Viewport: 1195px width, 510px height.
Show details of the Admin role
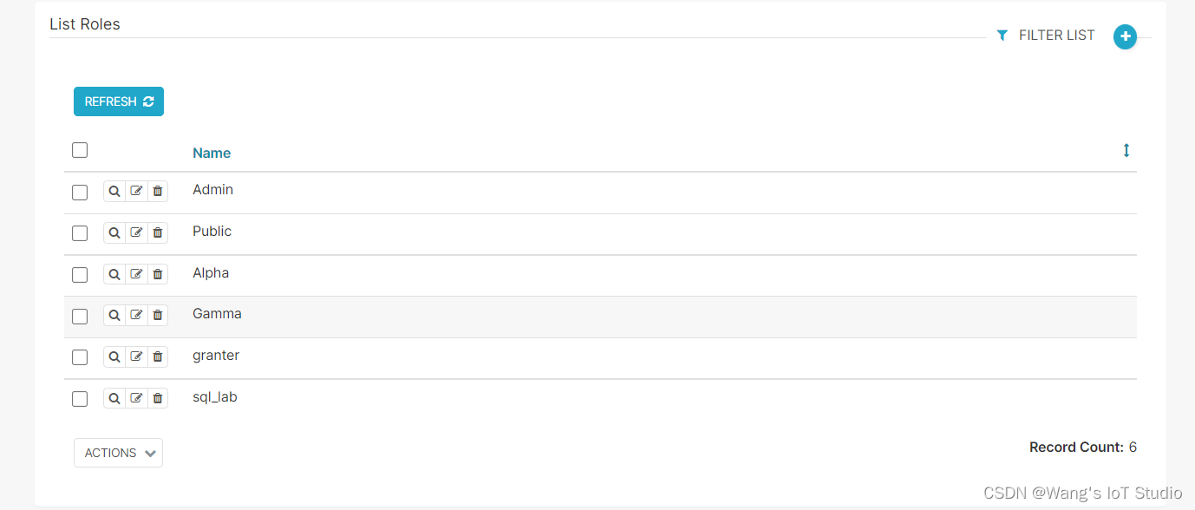[114, 191]
